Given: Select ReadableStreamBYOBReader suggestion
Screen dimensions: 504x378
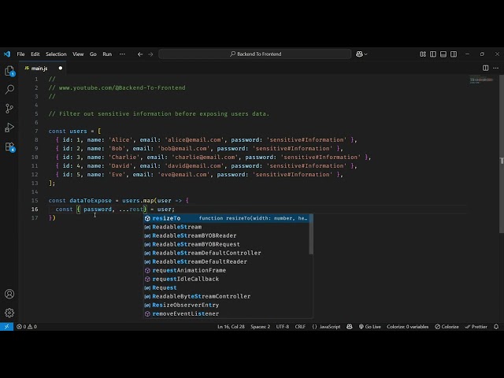Looking at the screenshot, I should (226, 235).
